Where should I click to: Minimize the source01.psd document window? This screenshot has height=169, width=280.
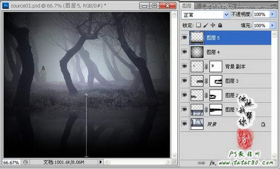click(144, 6)
